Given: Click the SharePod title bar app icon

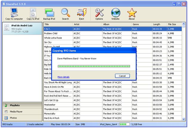Looking at the screenshot, I should tap(4, 4).
